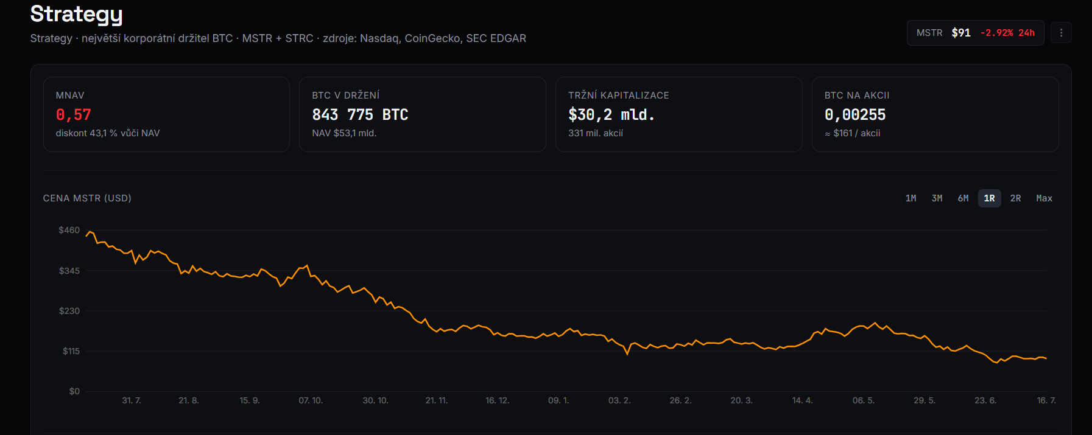1092x435 pixels.
Task: Click the '30. 10.' date label
Action: (375, 400)
